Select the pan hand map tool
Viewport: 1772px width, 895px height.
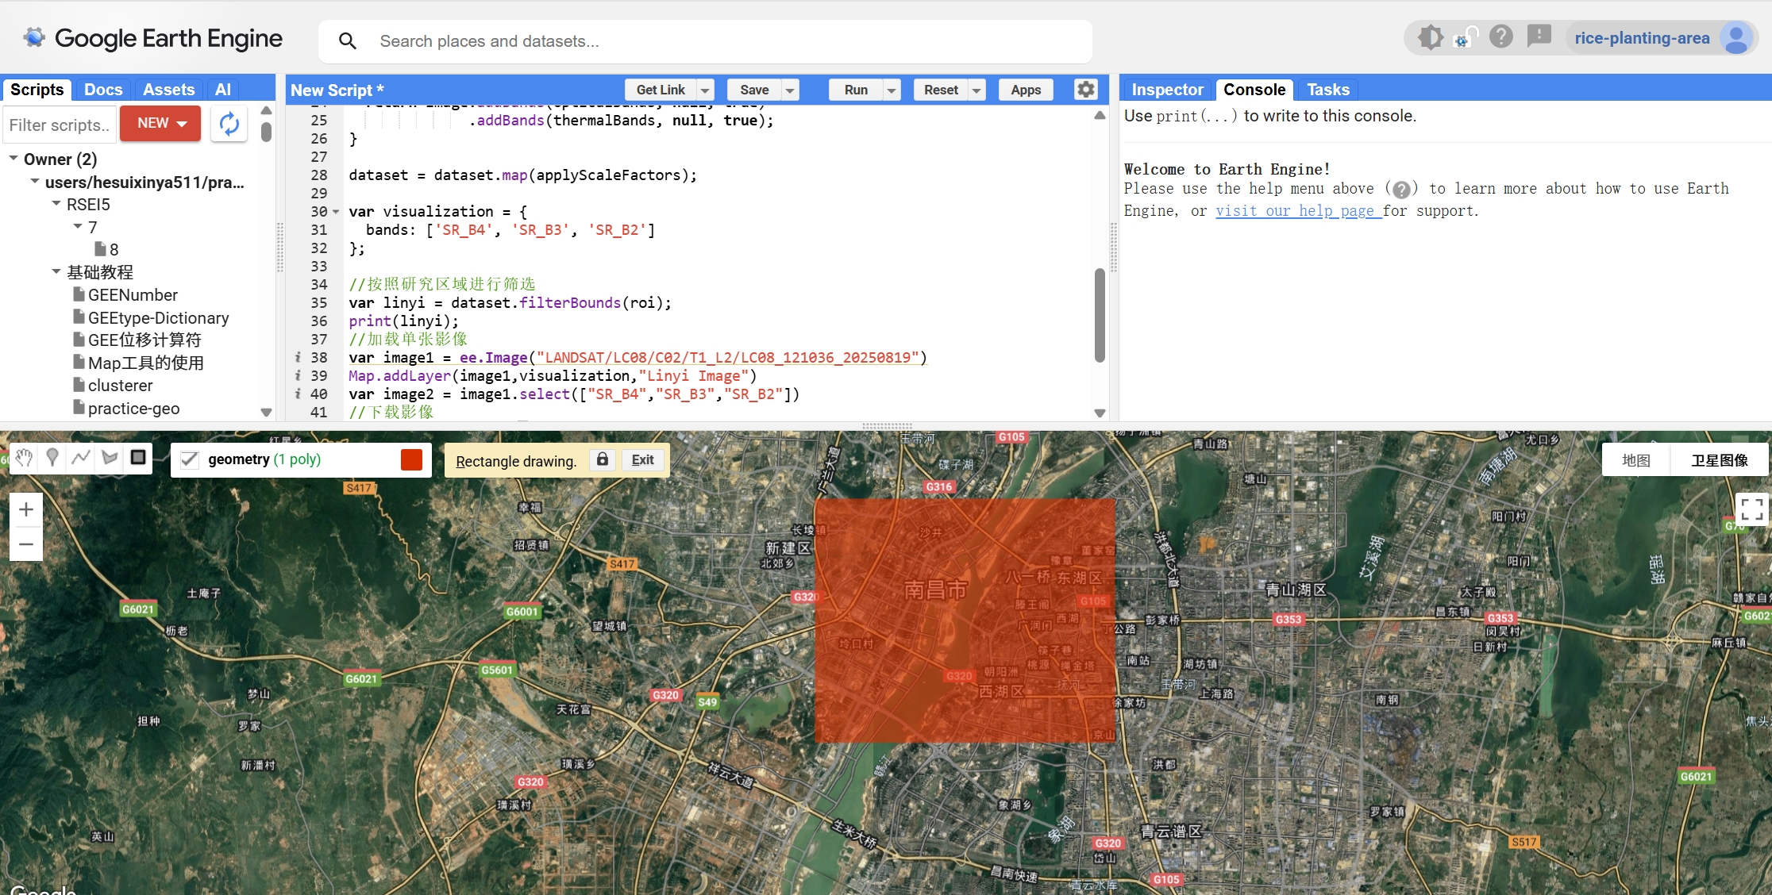(24, 458)
